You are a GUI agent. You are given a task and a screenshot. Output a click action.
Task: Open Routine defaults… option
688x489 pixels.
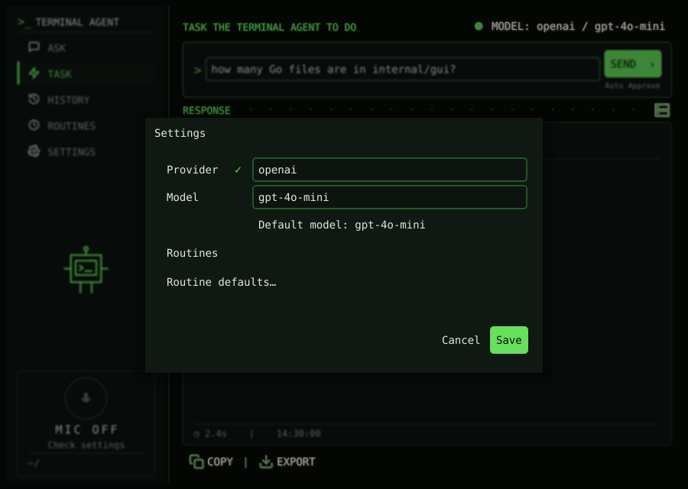point(221,282)
